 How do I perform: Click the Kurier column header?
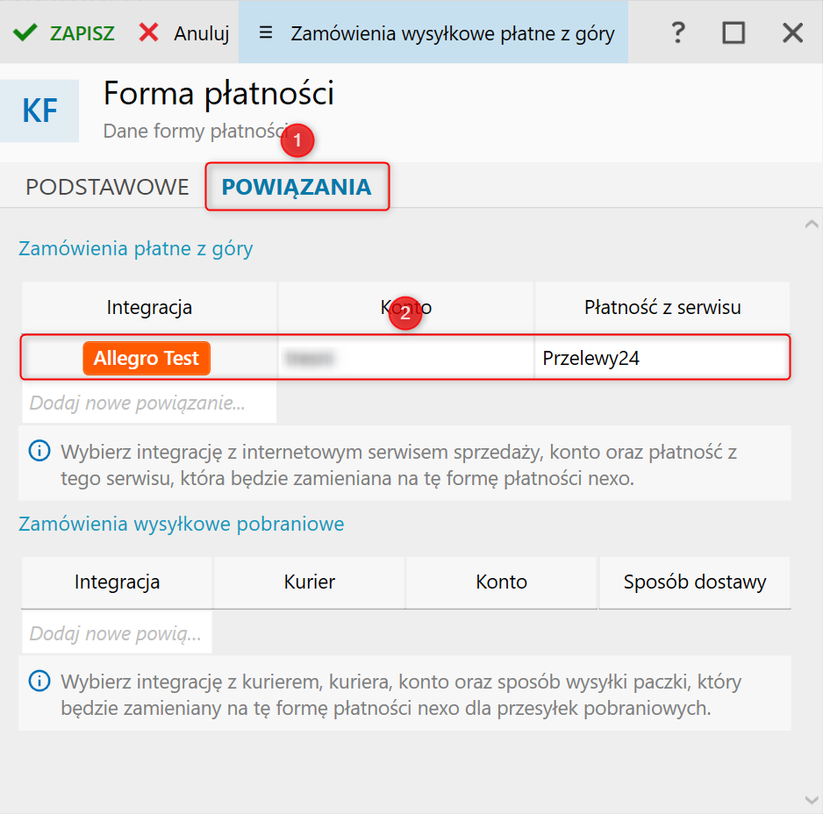tap(309, 582)
